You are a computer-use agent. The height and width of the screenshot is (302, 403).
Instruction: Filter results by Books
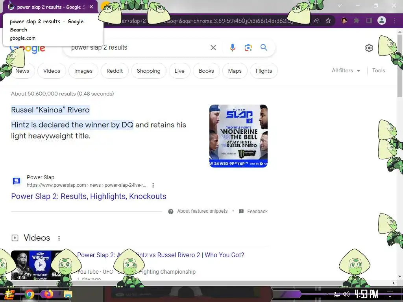click(206, 71)
